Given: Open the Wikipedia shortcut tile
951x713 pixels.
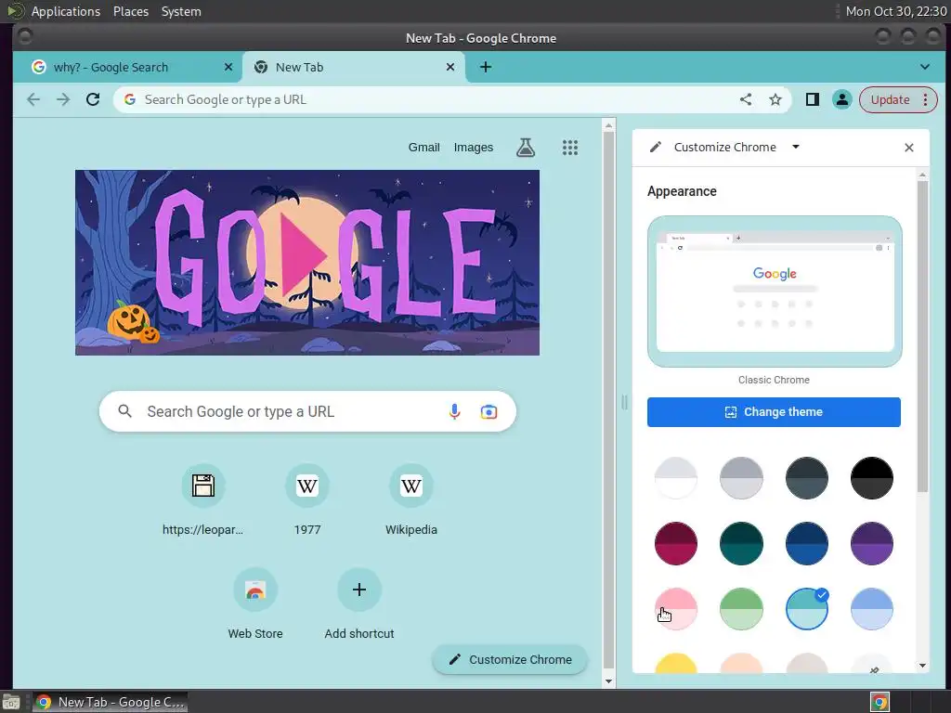Looking at the screenshot, I should [411, 500].
